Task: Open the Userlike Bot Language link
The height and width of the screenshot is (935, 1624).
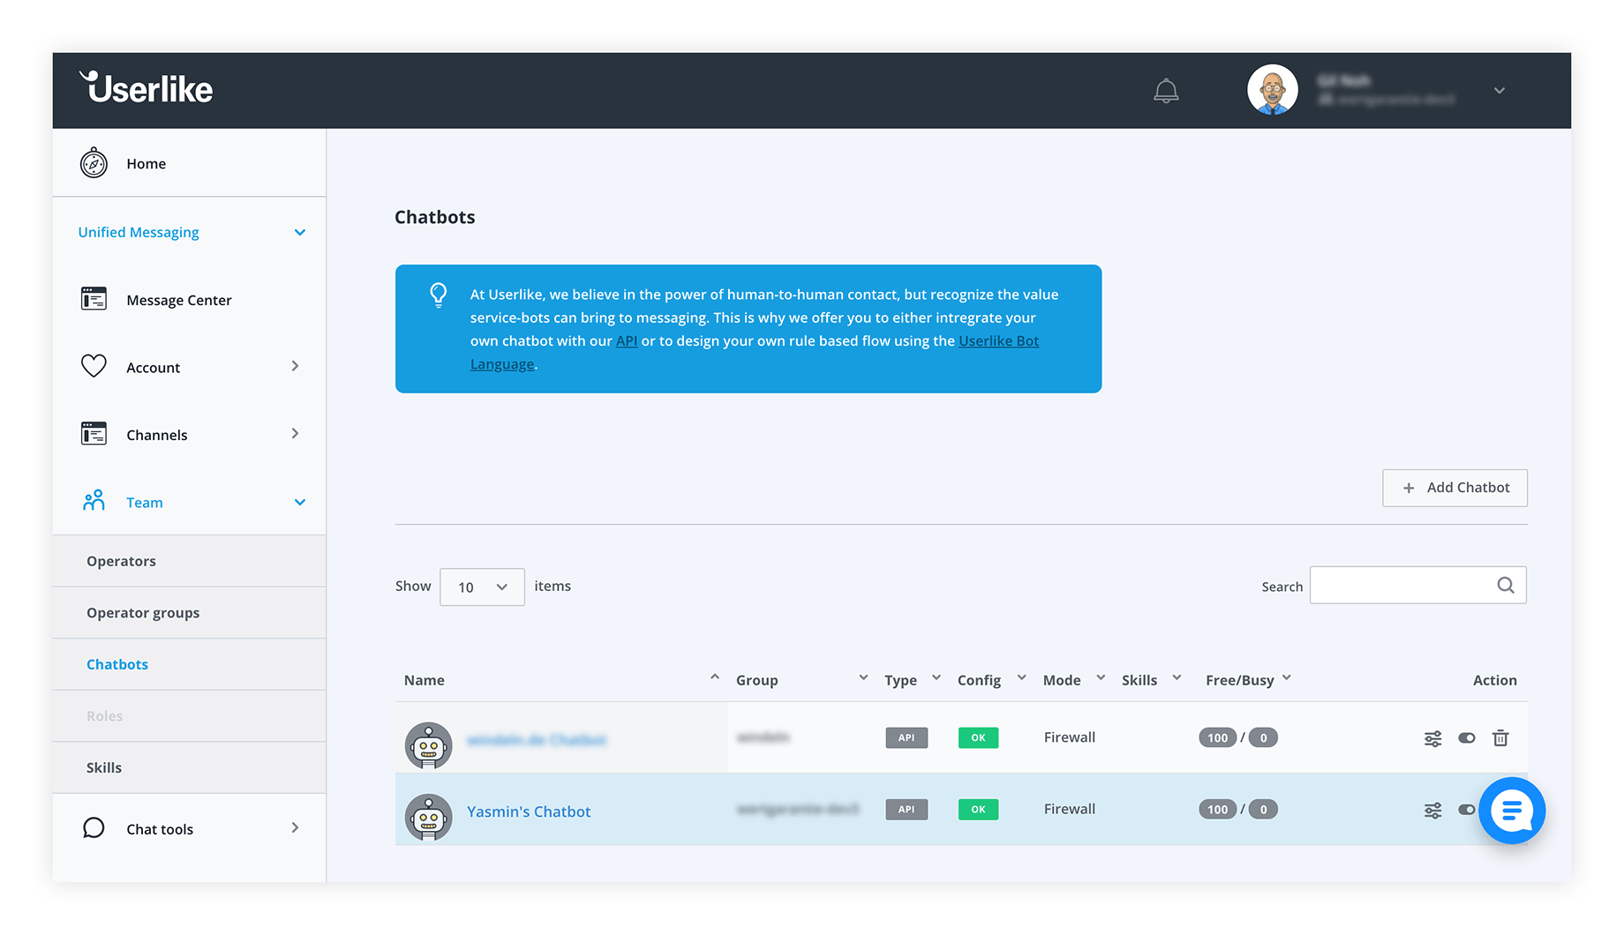Action: coord(998,340)
